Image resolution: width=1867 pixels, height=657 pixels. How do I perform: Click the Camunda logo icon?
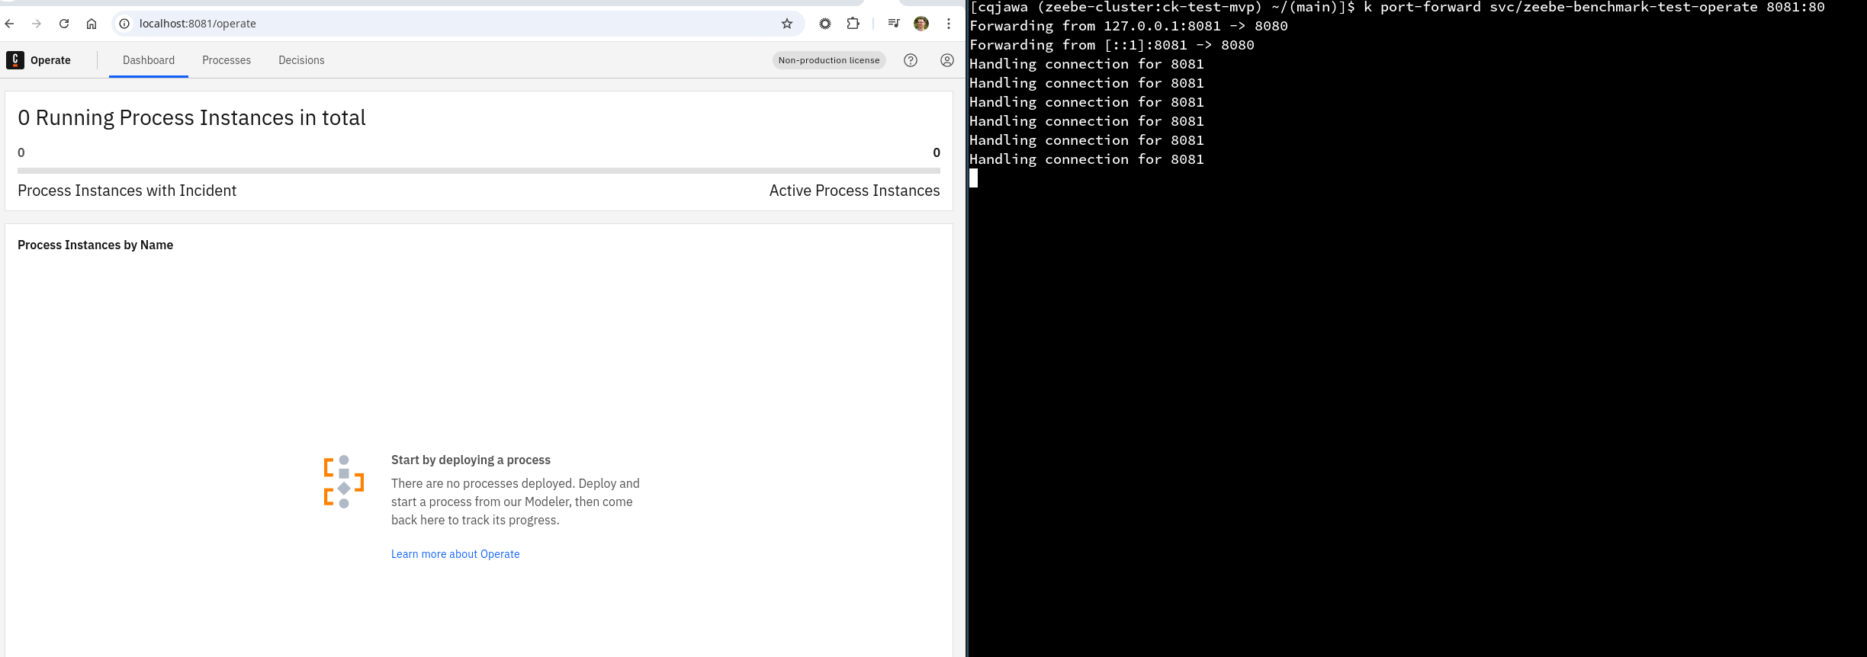pyautogui.click(x=15, y=60)
